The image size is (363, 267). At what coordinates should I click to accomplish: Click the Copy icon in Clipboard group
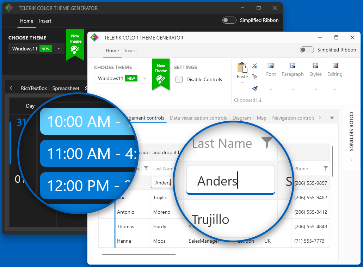(255, 77)
